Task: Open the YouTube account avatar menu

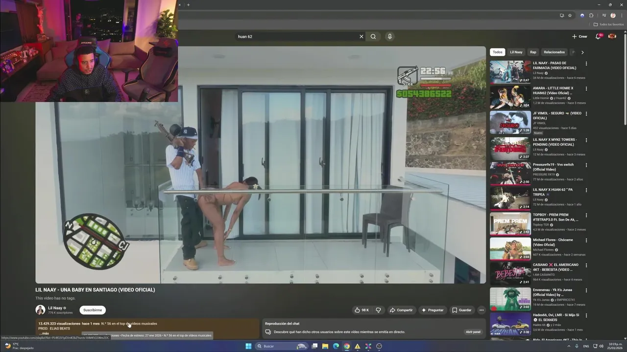Action: [612, 36]
